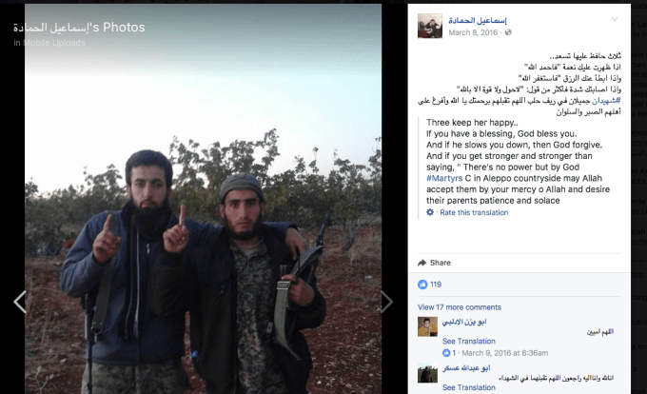Open the first commenter's avatar
Viewport: 647px width, 394px height.
(427, 326)
